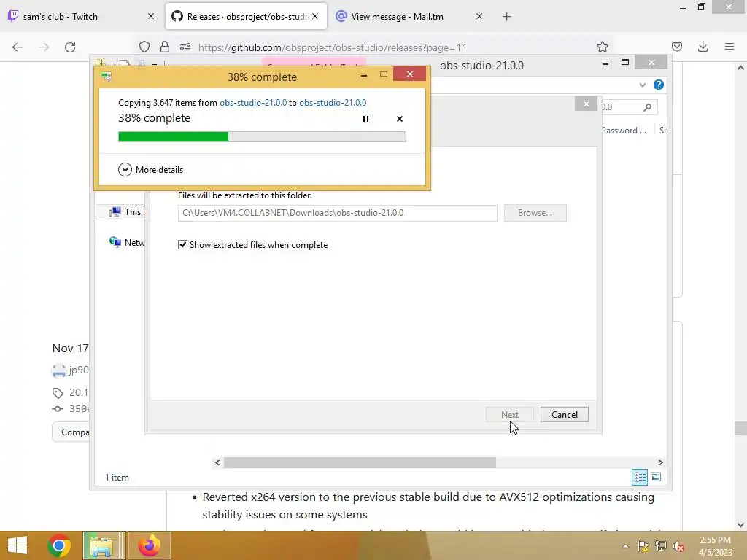This screenshot has height=560, width=747.
Task: Cancel the copy with the X icon
Action: click(400, 119)
